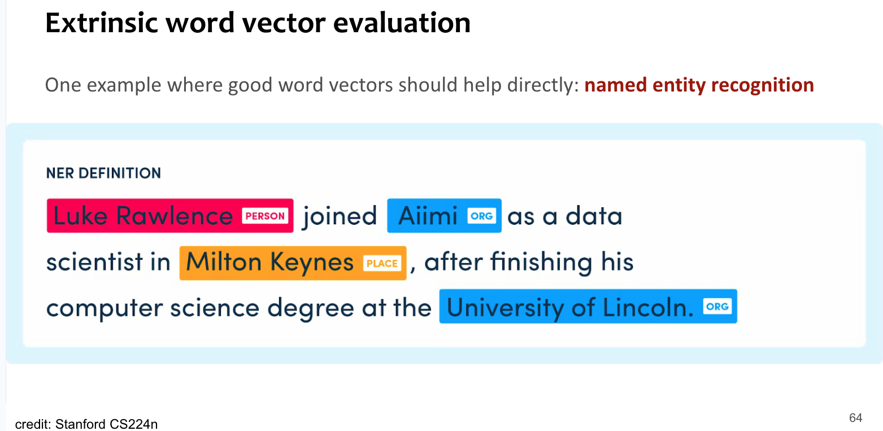
Task: Click the red 'named entity recognition' text
Action: click(x=699, y=85)
